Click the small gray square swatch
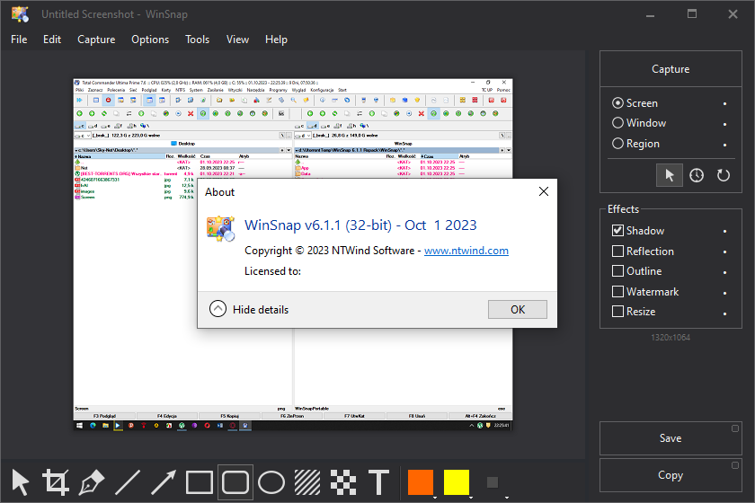Screen dimensions: 755x503 click(x=493, y=482)
